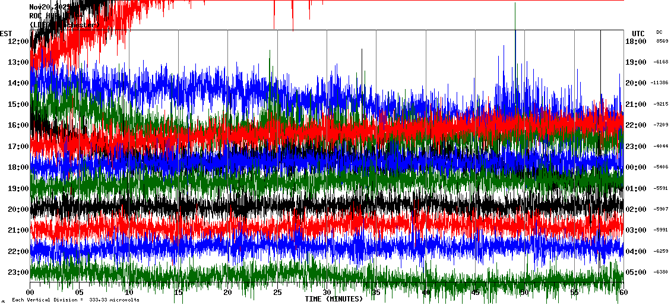Select the DC offset value -11386
The image size is (671, 308).
660,83
